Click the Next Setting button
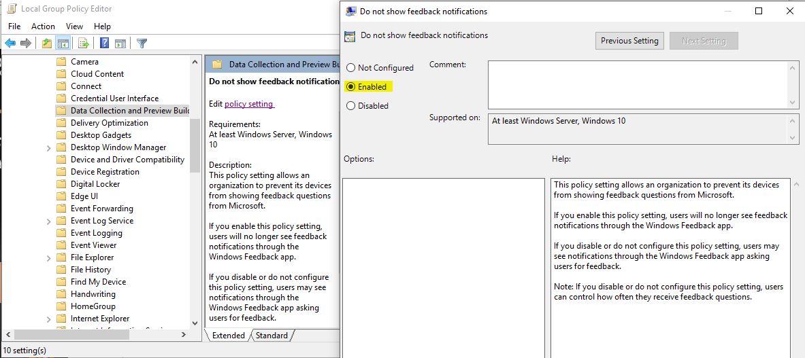 704,41
